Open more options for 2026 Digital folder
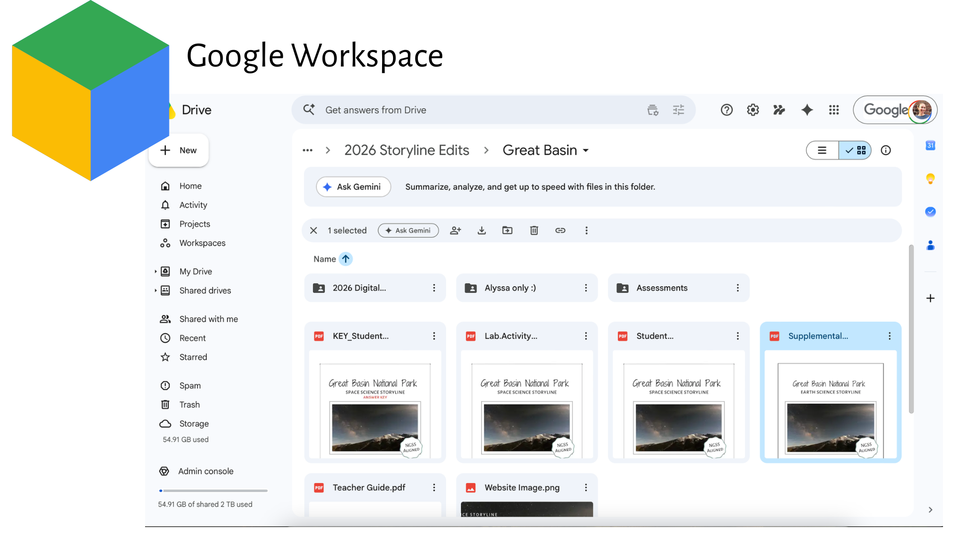The width and height of the screenshot is (954, 536). [x=434, y=288]
